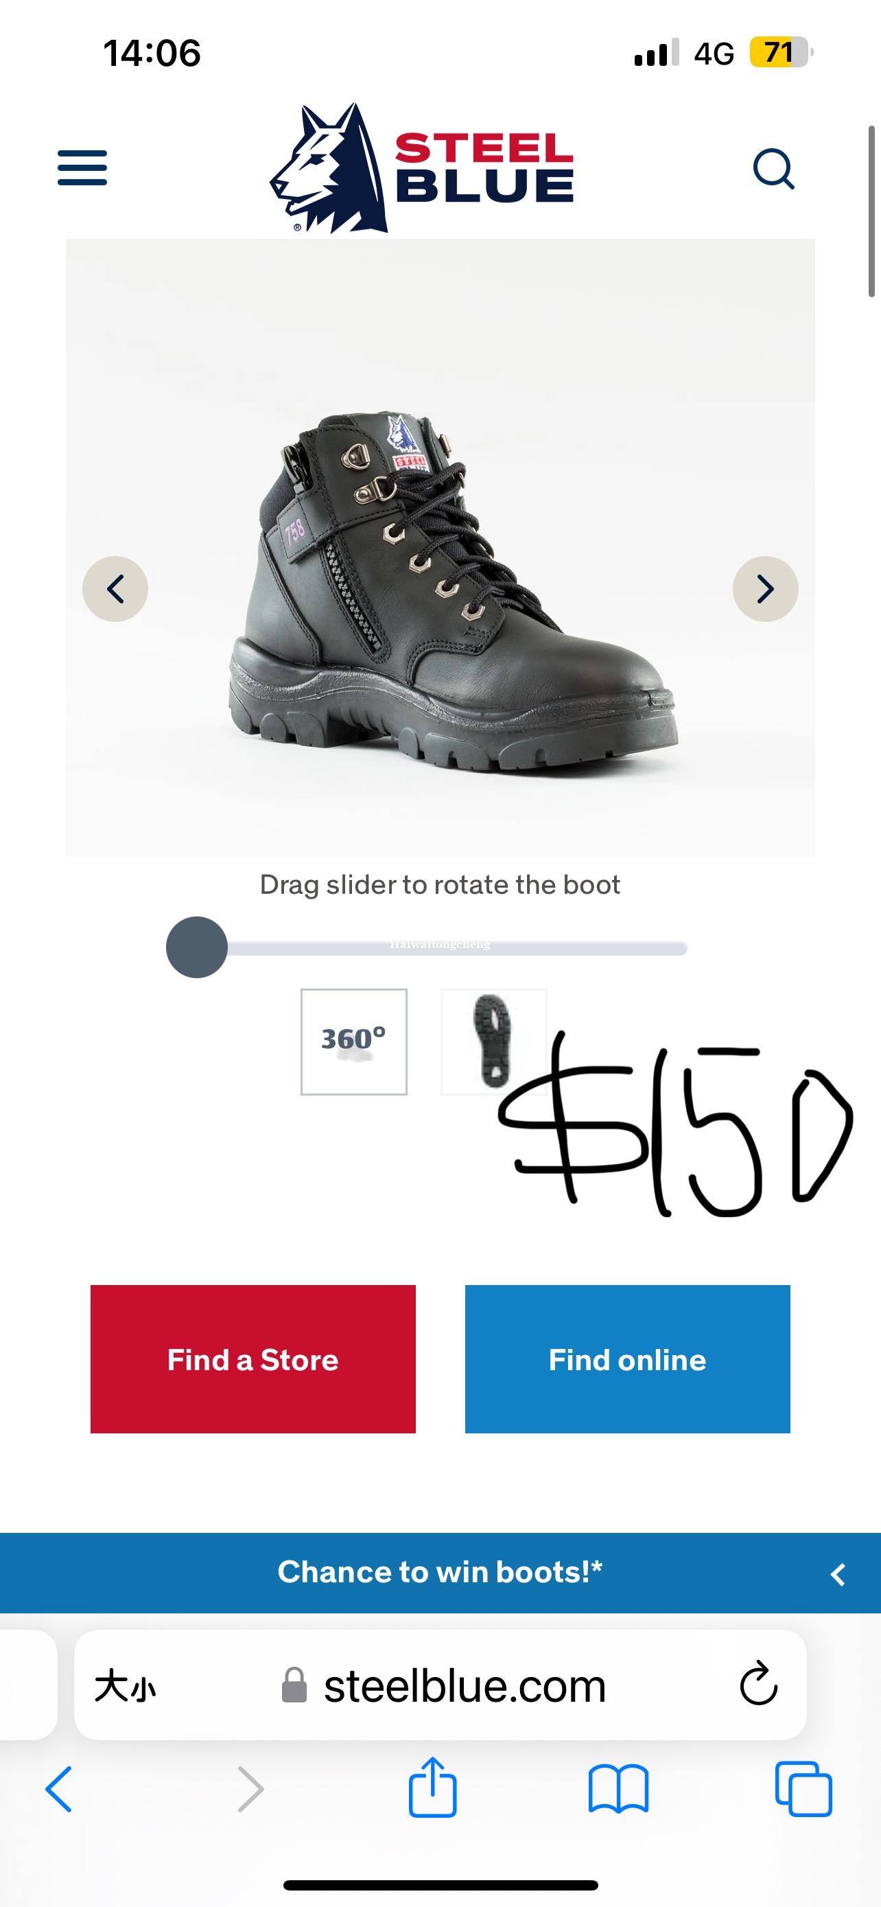Go back with Safari back arrow
Screen dimensions: 881x1907
59,1790
